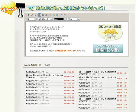This screenshot has height=112, width=136.
Task: Open the White background color dropdown
Action: click(x=73, y=19)
